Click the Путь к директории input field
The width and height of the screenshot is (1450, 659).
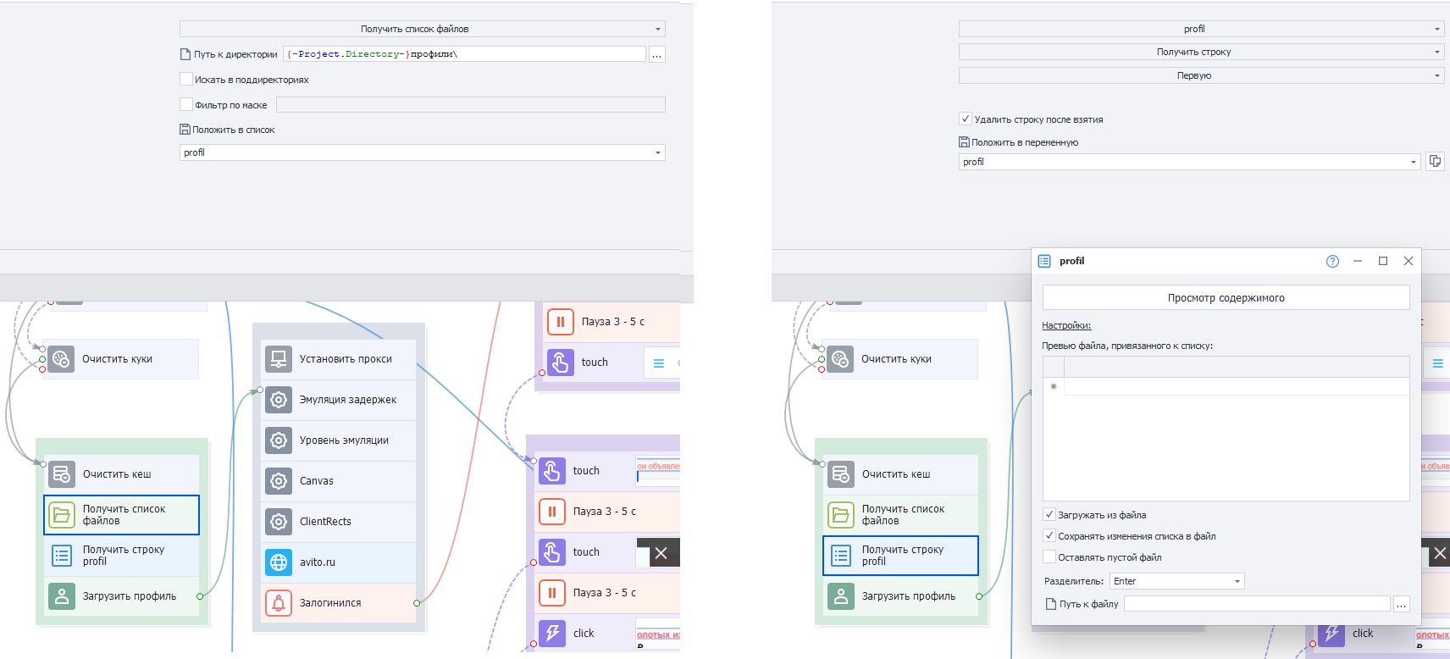click(464, 54)
